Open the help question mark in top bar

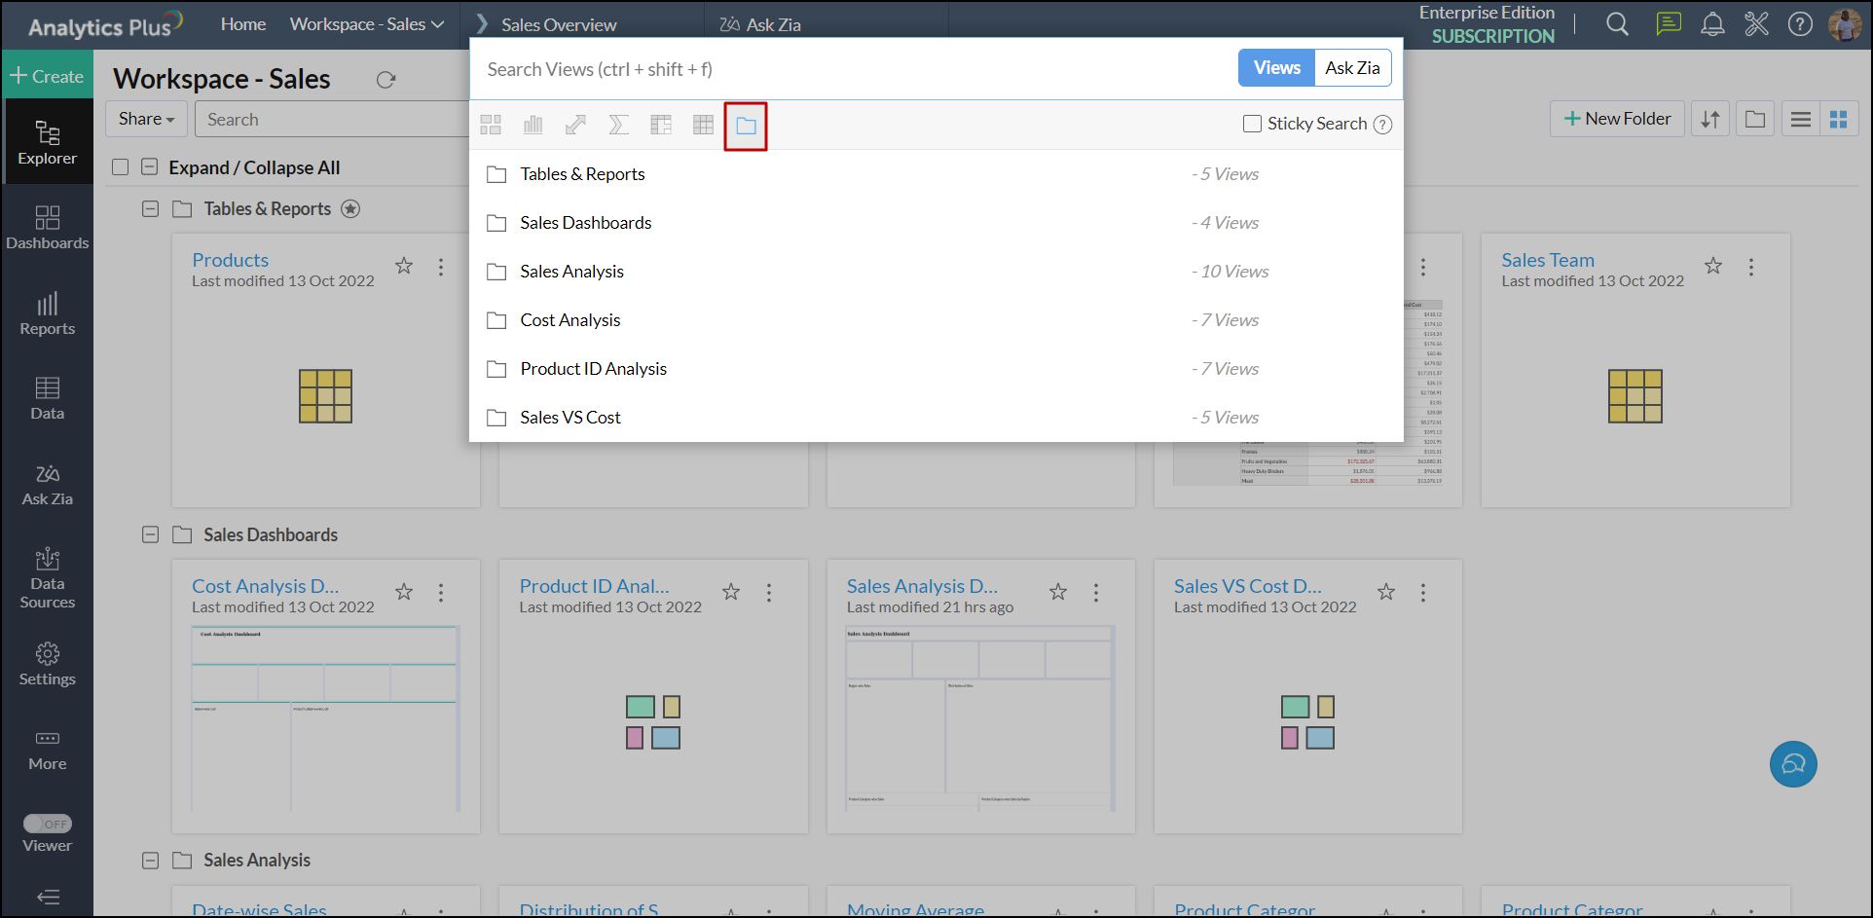pos(1800,24)
